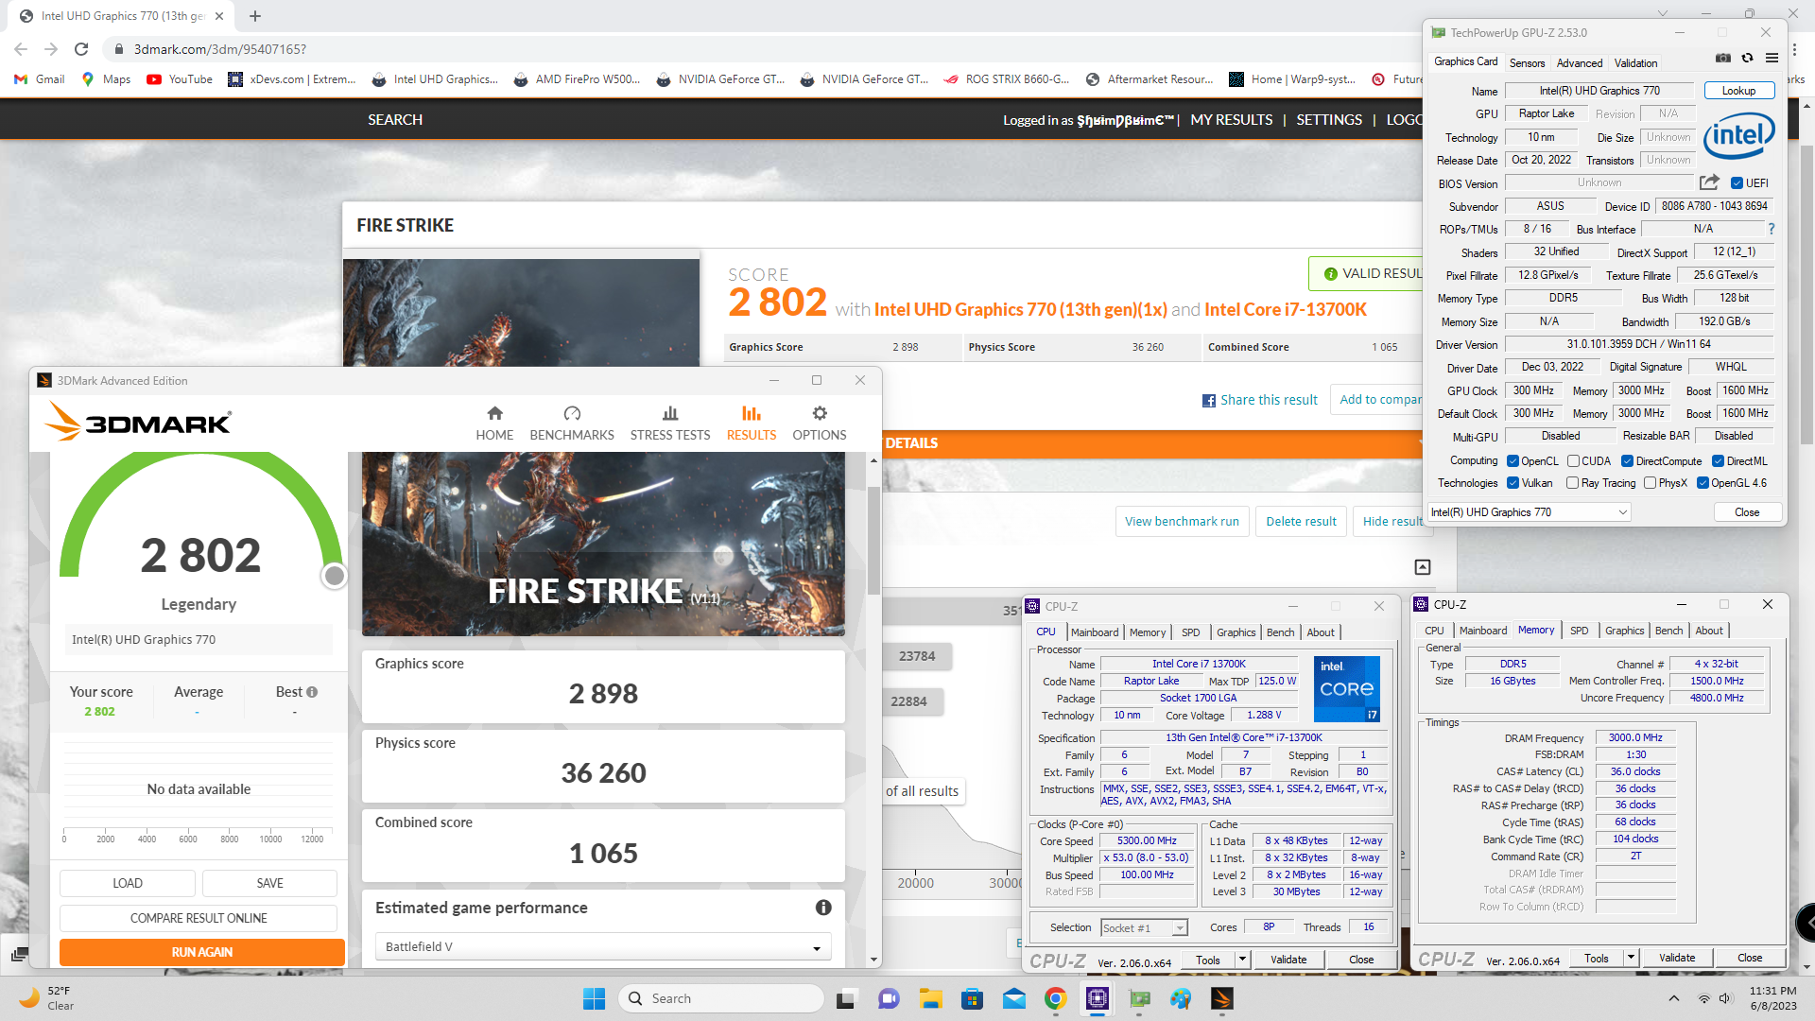Switch to GPU-Z Advanced tab
This screenshot has width=1815, height=1021.
tap(1580, 63)
